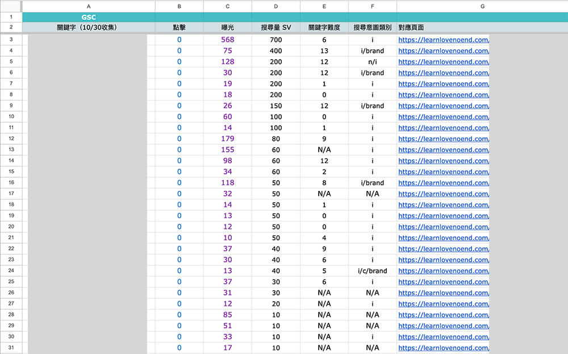The height and width of the screenshot is (354, 568).
Task: Click the select-all corner box of the sheet
Action: (11, 6)
